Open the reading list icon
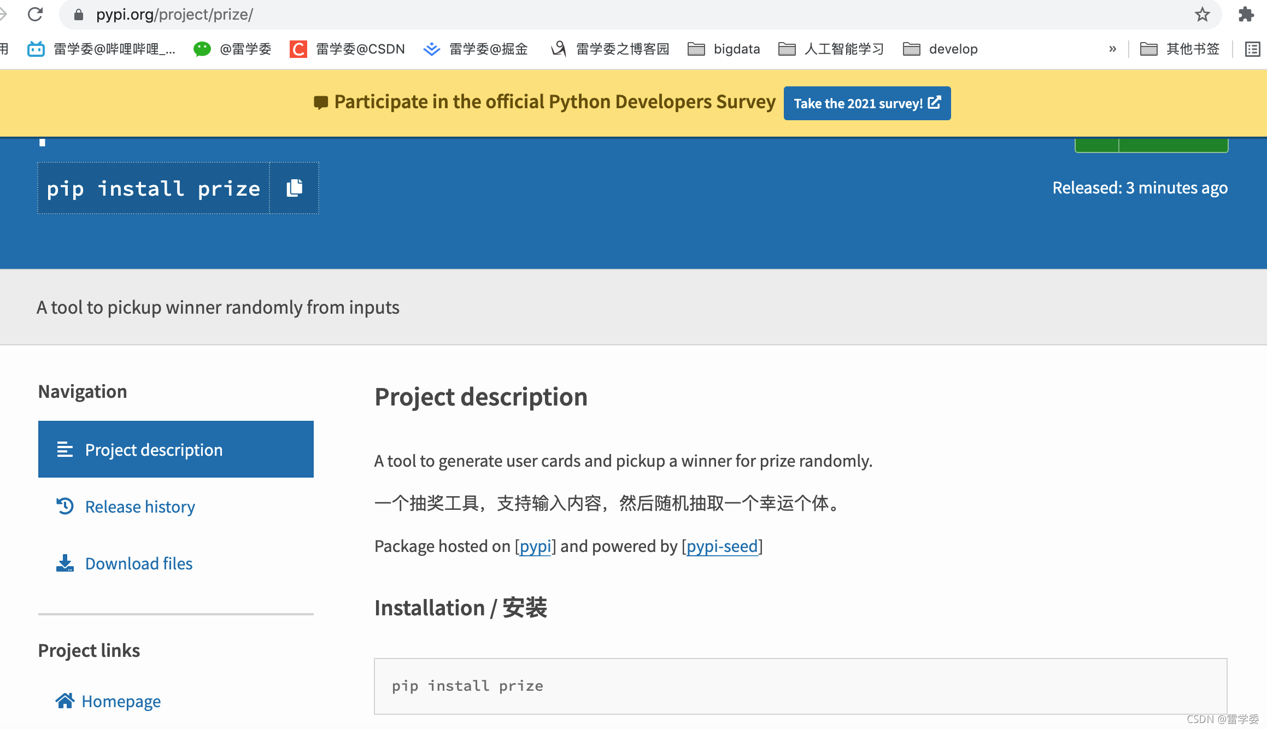The height and width of the screenshot is (729, 1267). (x=1252, y=49)
